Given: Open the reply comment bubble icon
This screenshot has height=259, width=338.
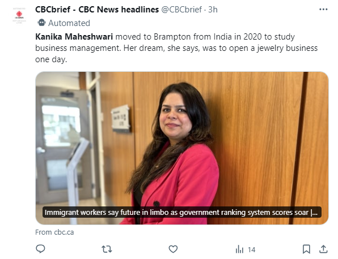Looking at the screenshot, I should point(40,249).
